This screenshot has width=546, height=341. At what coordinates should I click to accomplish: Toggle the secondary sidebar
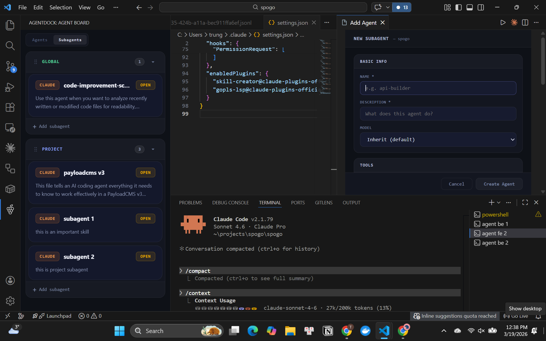481,7
